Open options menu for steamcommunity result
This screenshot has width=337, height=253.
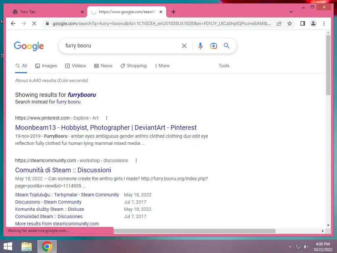click(136, 160)
